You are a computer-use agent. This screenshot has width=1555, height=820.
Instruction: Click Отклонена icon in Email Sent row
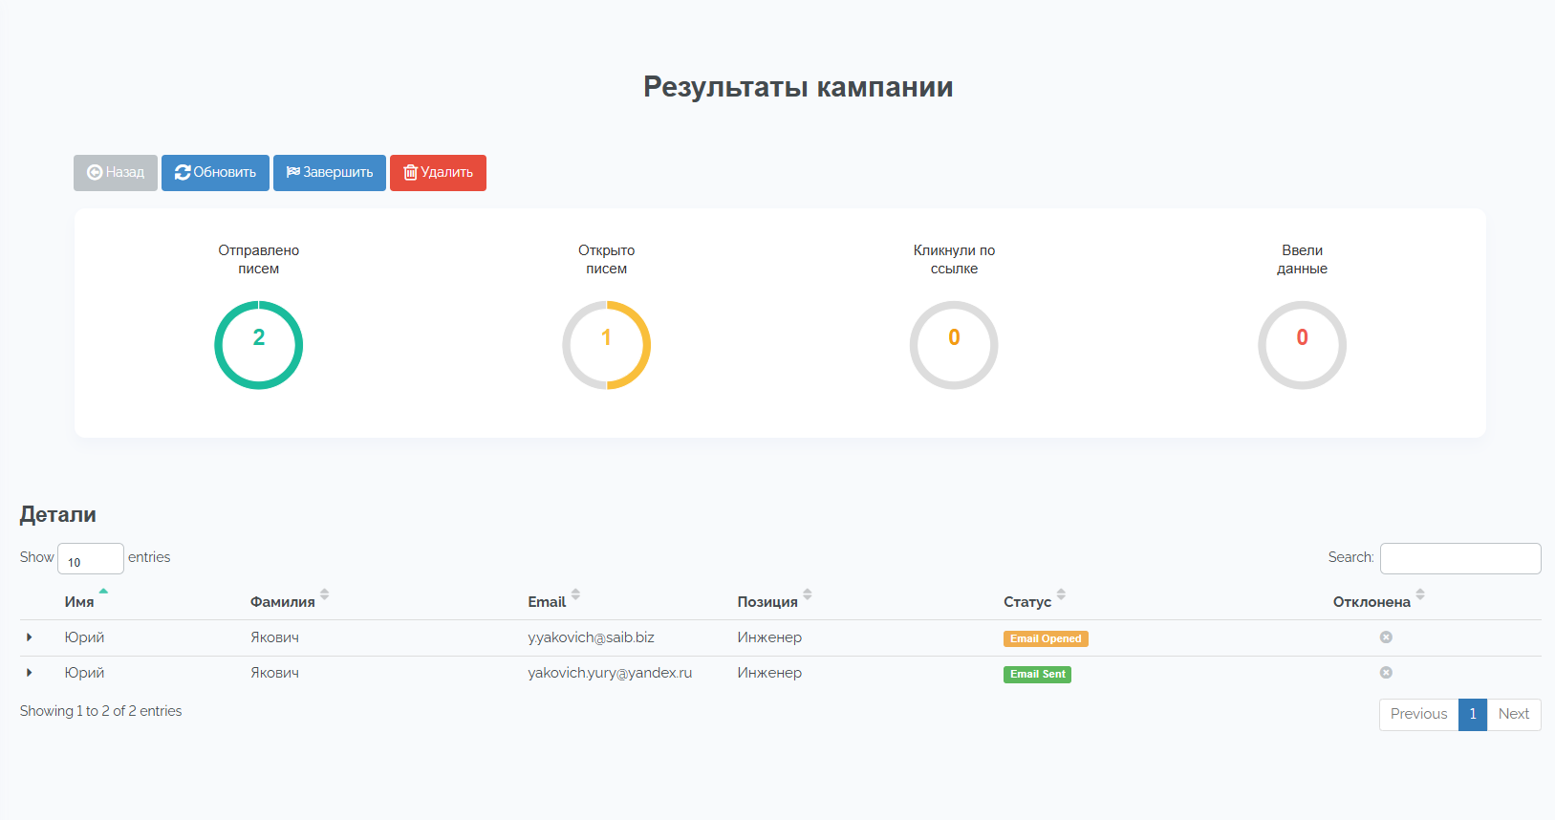(1386, 673)
